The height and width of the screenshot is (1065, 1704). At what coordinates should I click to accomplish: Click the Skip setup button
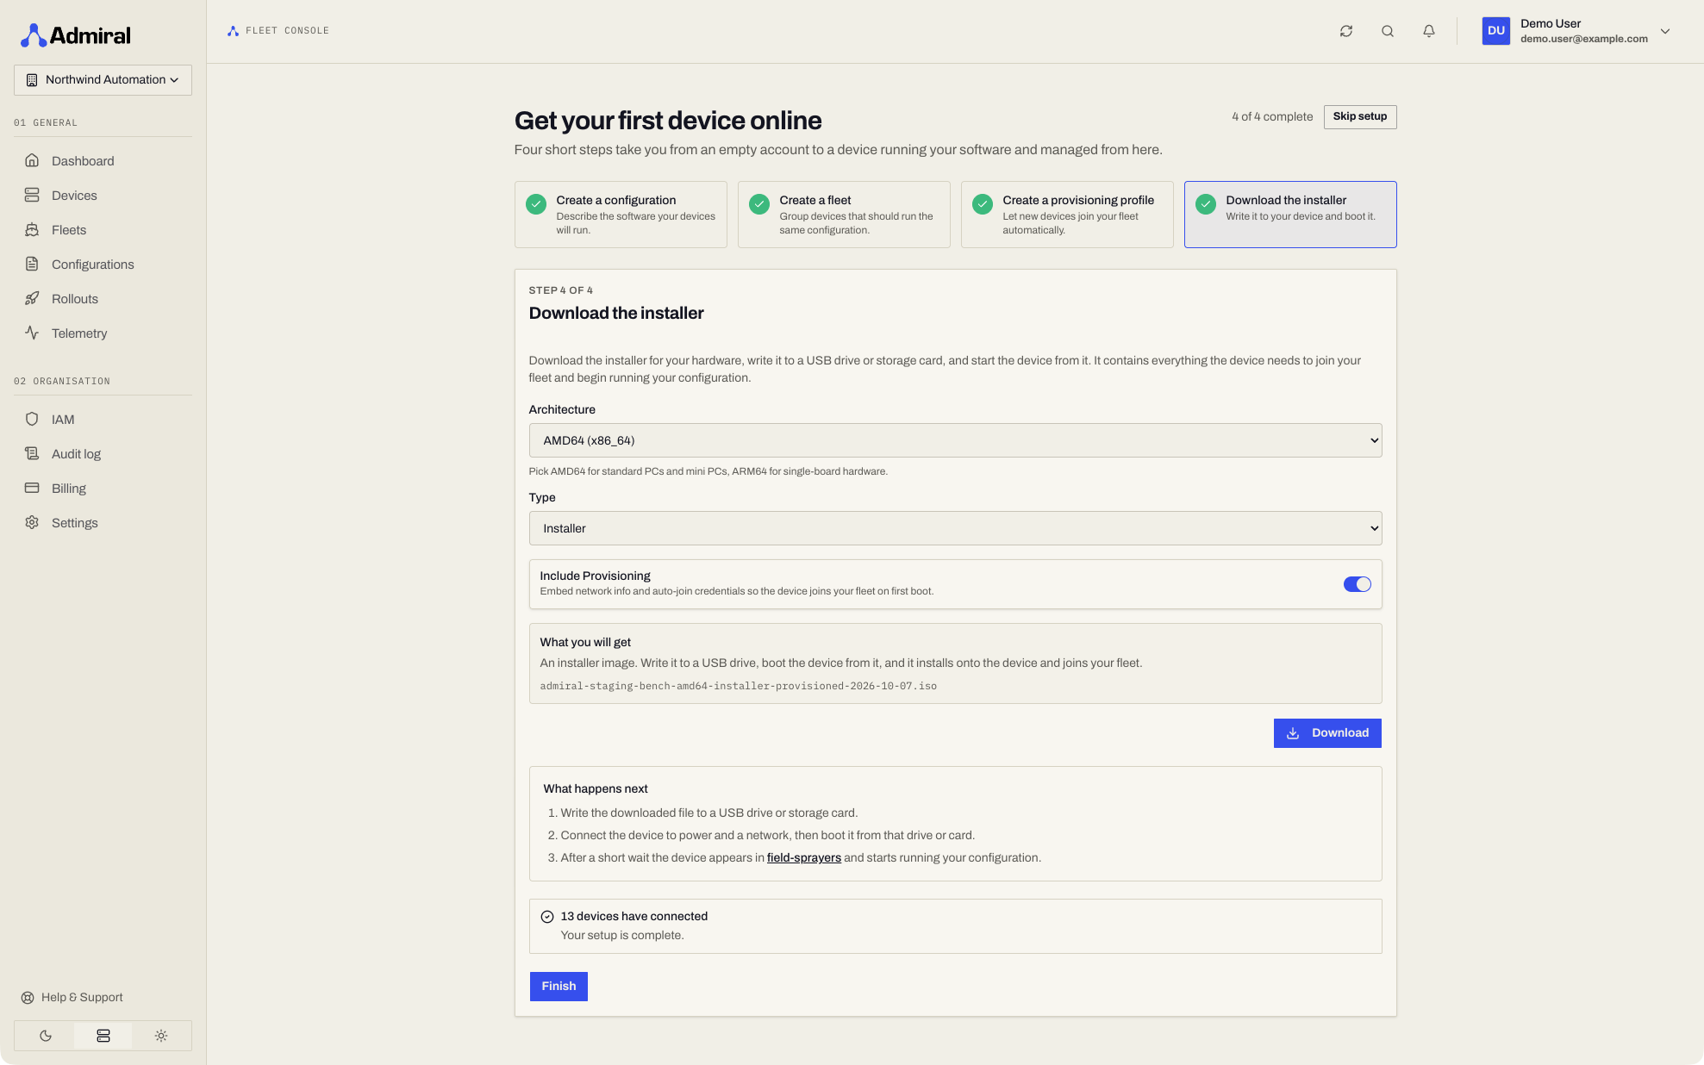pyautogui.click(x=1360, y=117)
